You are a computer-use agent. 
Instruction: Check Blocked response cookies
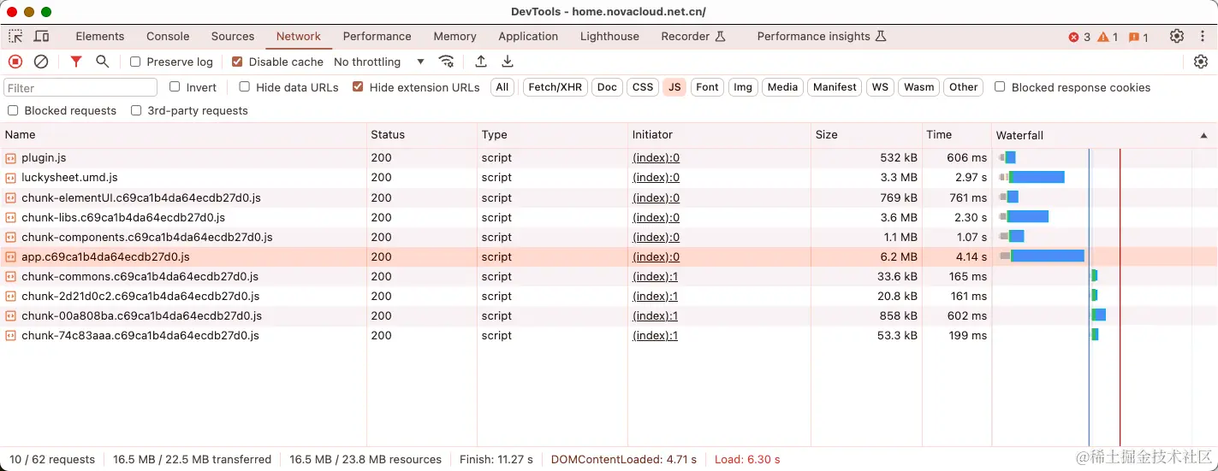(x=1000, y=86)
